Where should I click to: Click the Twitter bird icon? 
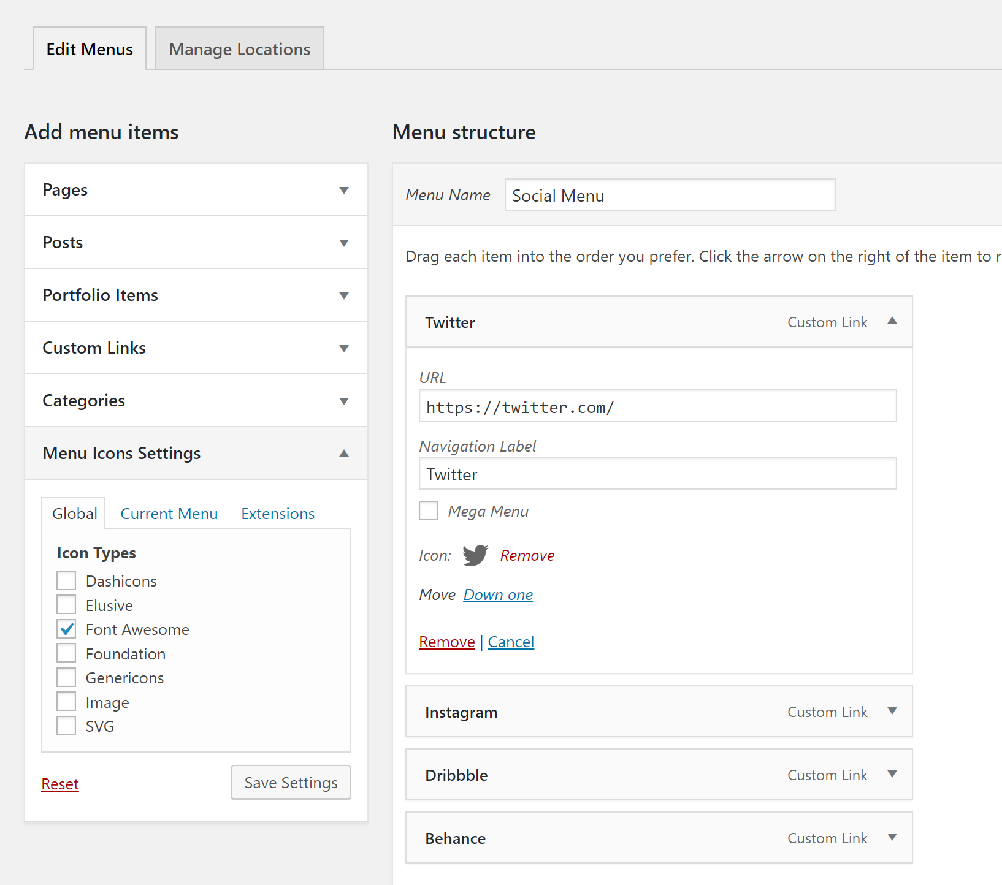click(475, 555)
